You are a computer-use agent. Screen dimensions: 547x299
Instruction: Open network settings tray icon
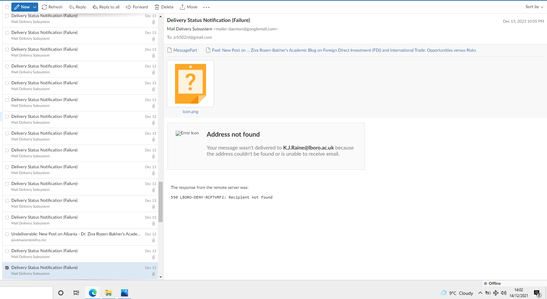tap(496, 293)
